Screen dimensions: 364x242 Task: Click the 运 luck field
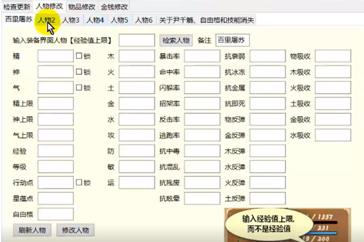[x=137, y=182]
